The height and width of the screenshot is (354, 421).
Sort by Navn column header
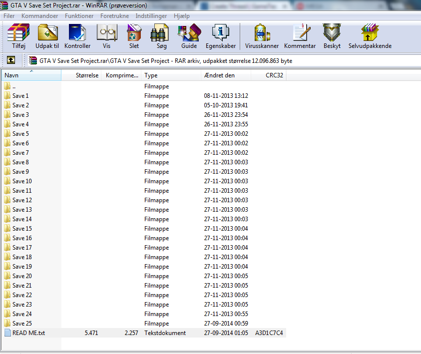[31, 75]
